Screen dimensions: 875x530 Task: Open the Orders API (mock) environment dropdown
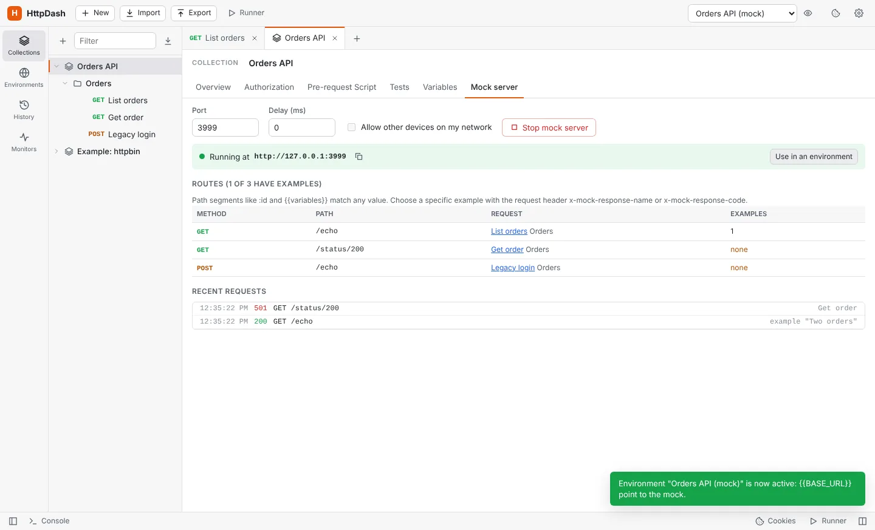[x=742, y=13]
